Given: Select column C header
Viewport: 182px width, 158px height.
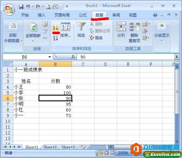Looking at the screenshot, I should 83,64.
